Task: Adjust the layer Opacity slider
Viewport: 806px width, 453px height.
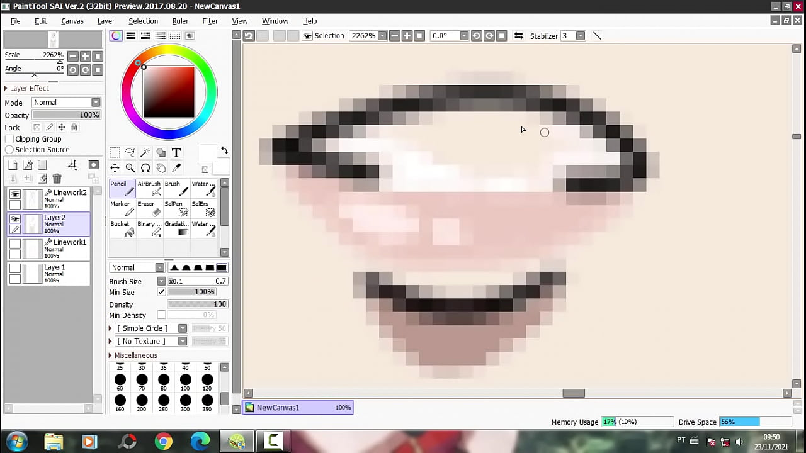Action: point(66,115)
